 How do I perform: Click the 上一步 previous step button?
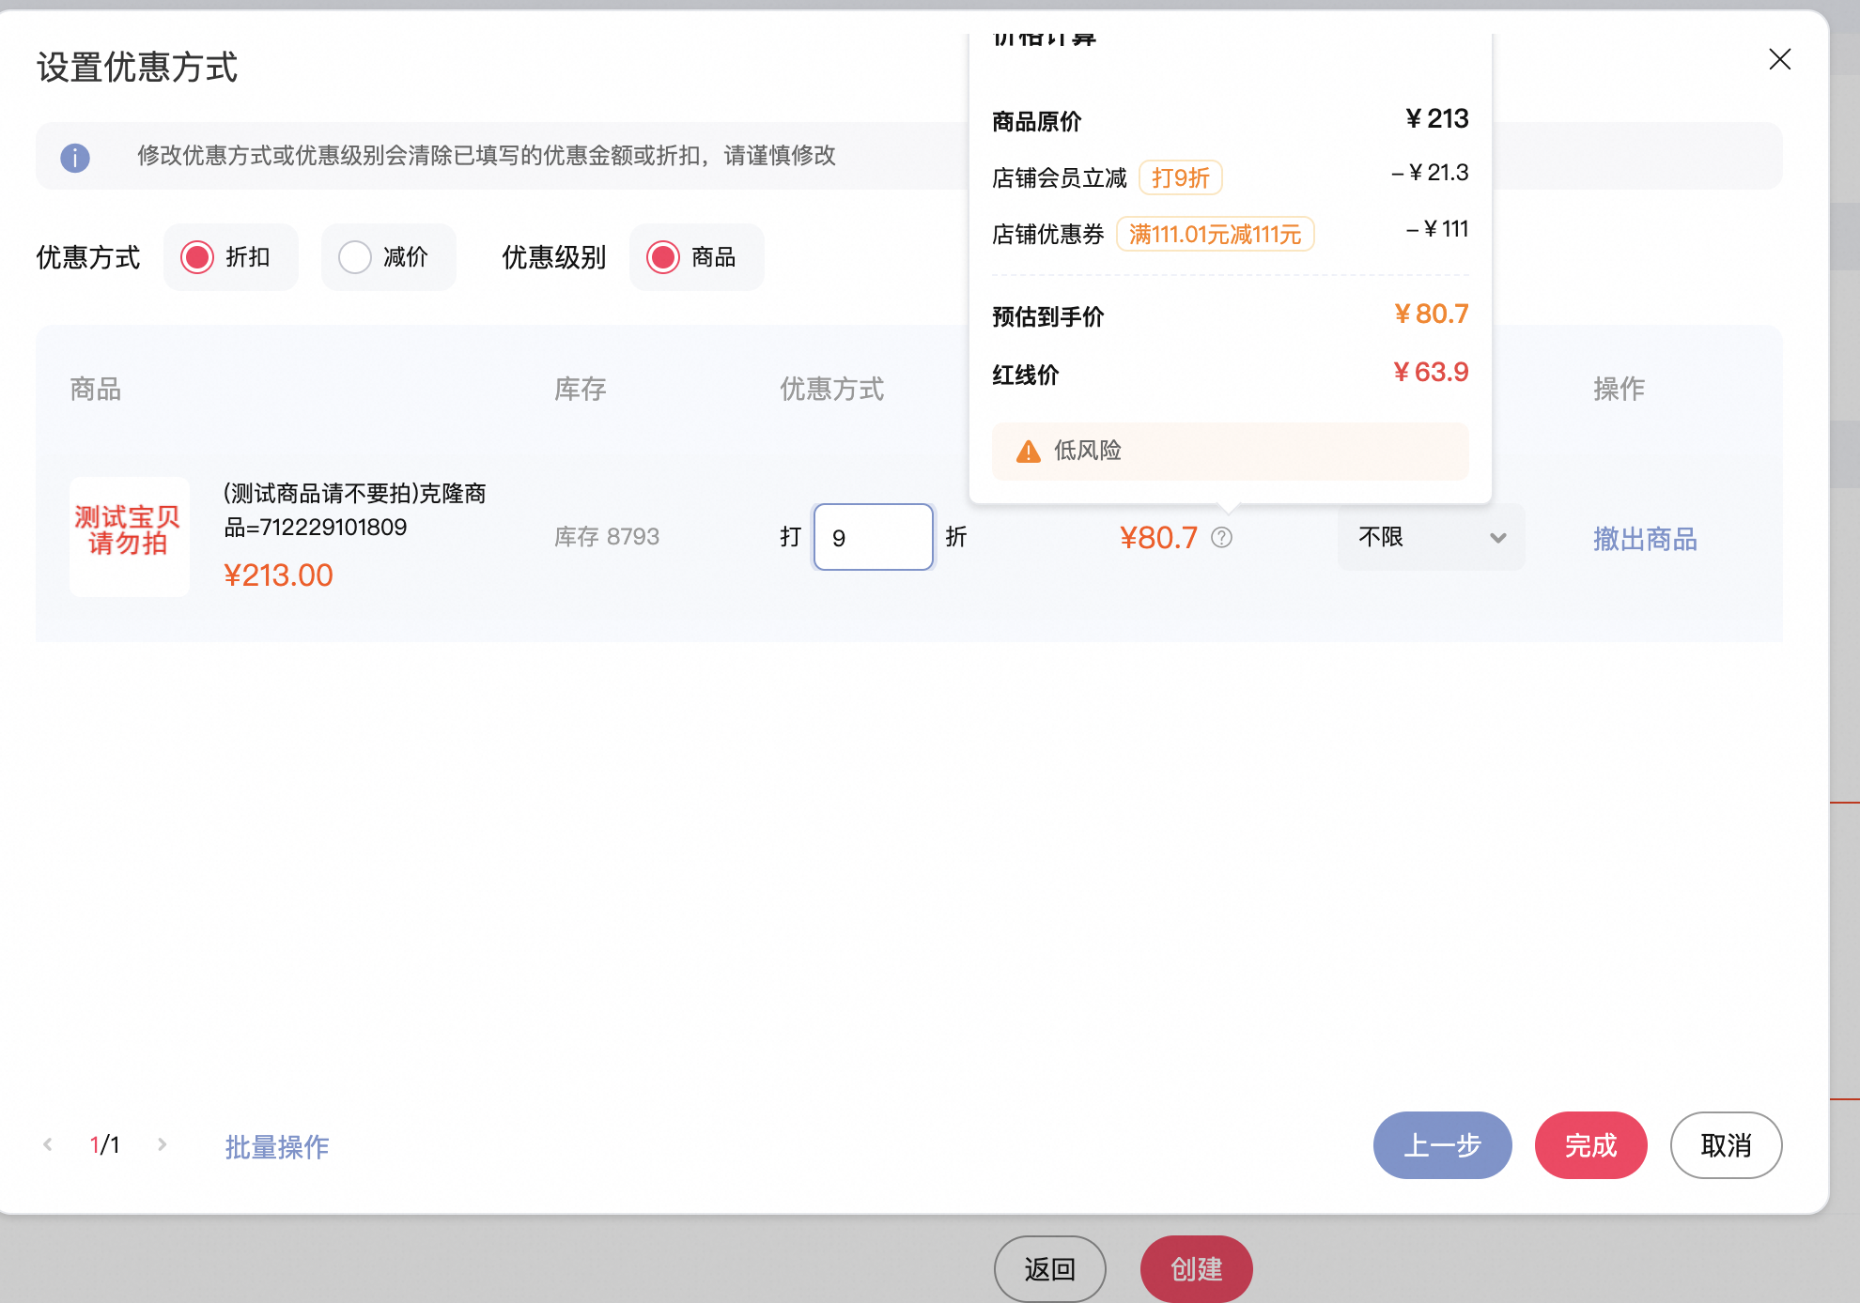click(1443, 1145)
